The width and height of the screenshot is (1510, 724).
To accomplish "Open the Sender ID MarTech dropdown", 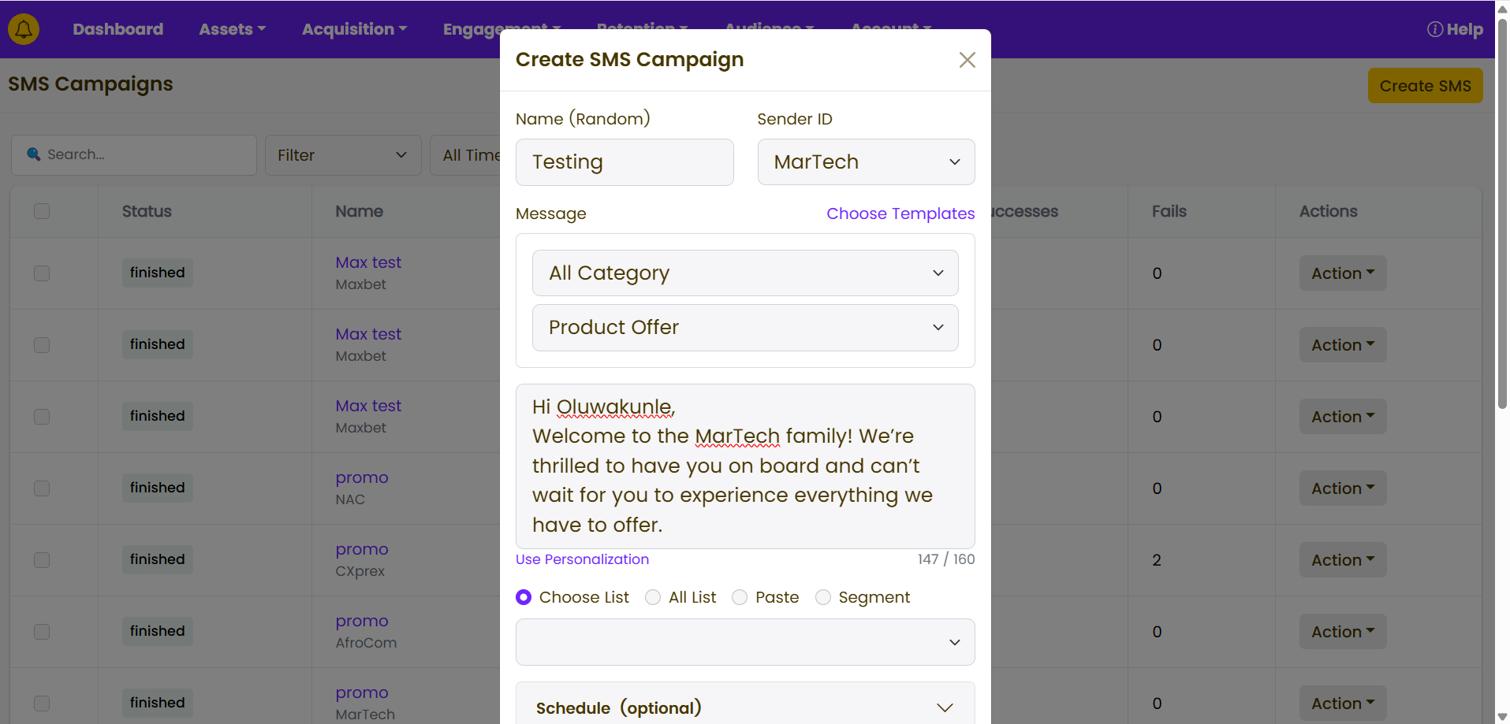I will (x=865, y=162).
